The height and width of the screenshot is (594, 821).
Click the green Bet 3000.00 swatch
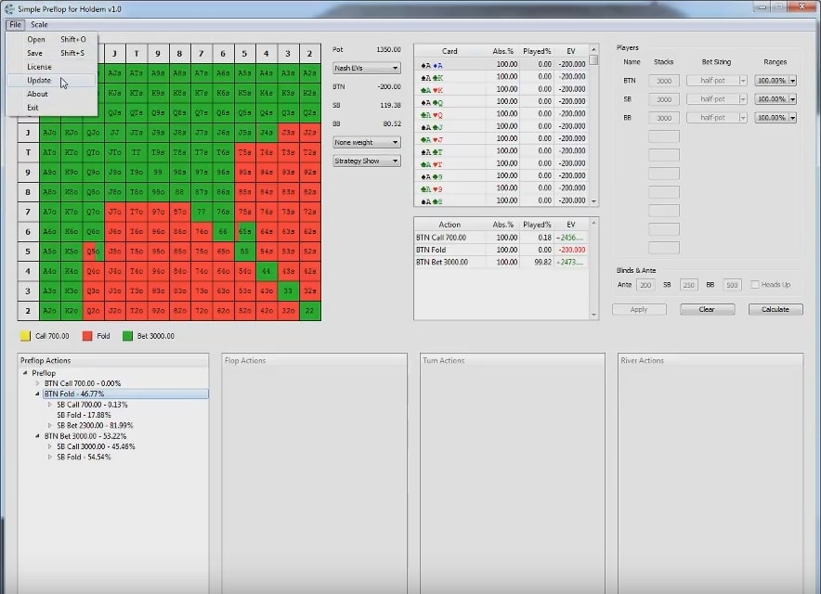coord(128,336)
